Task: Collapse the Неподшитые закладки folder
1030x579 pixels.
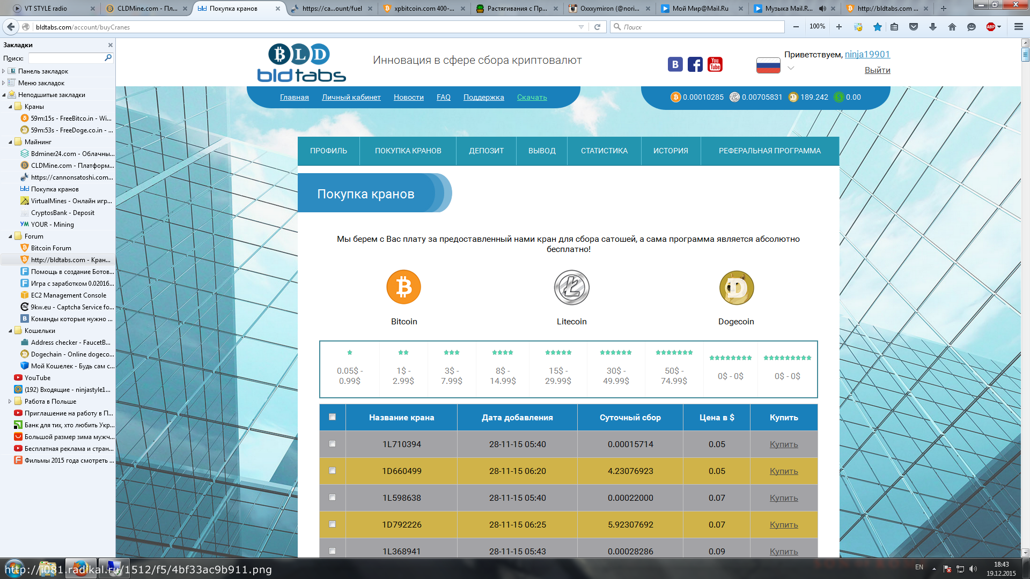Action: pos(4,95)
